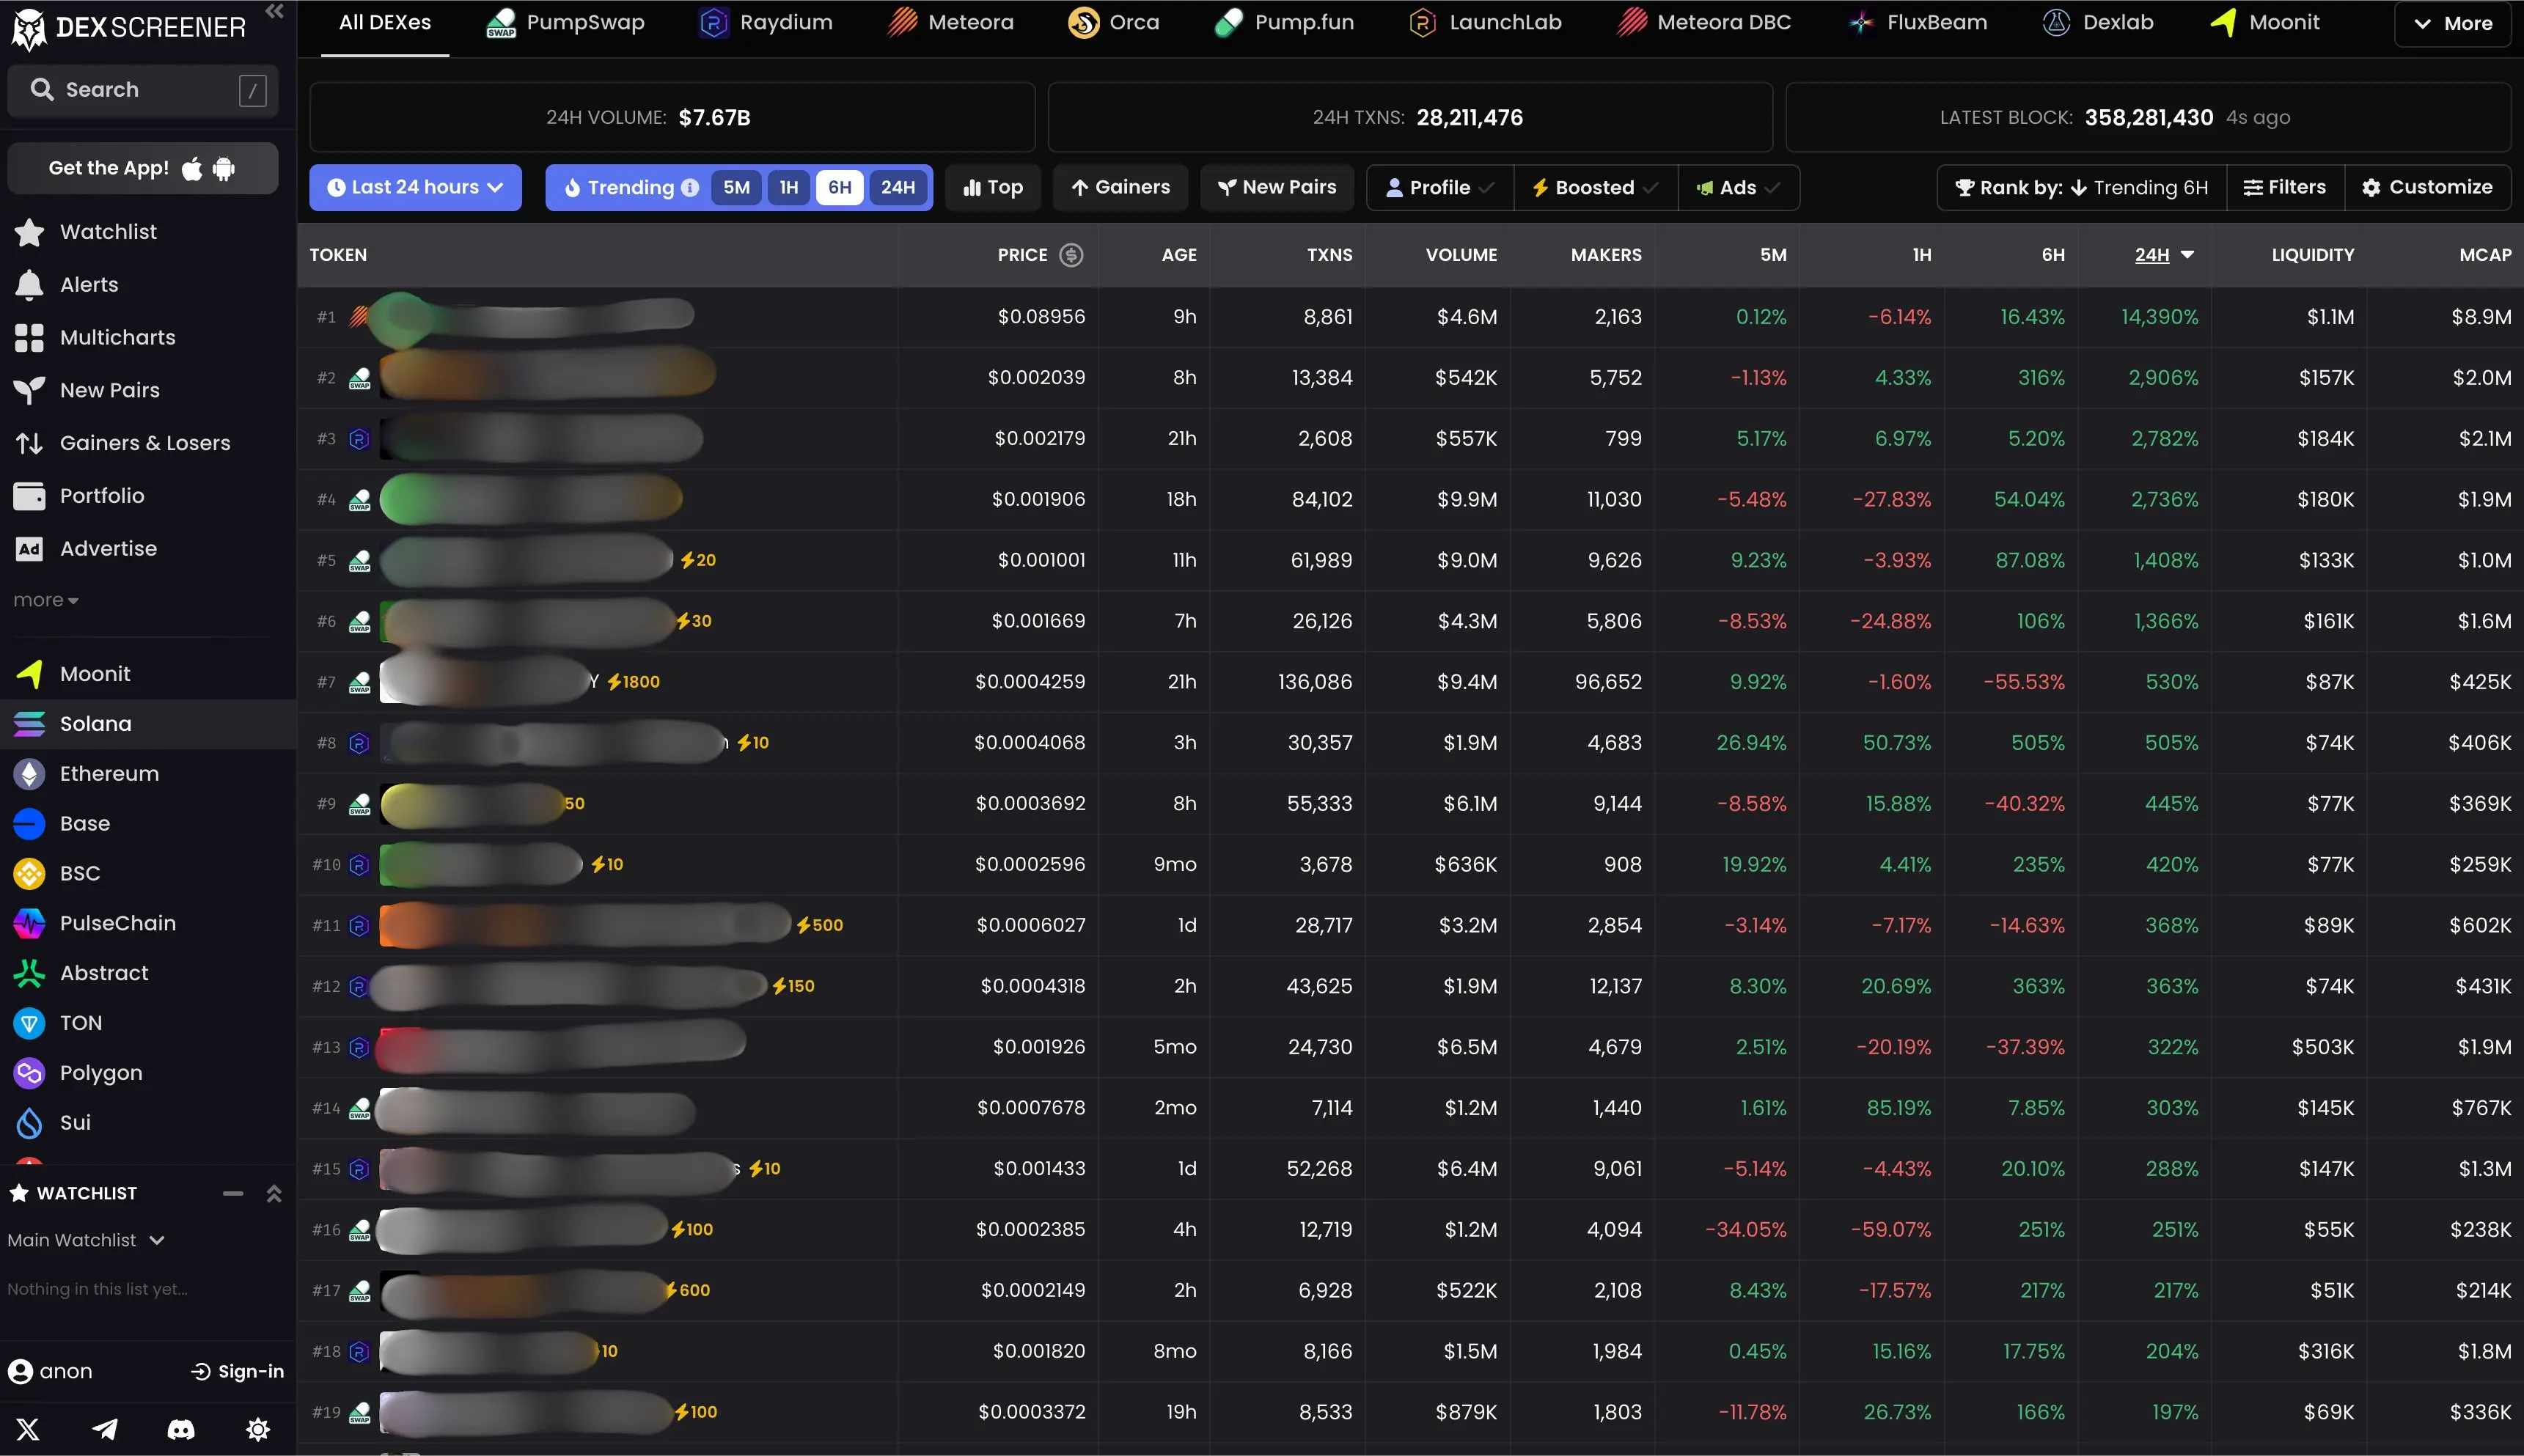Sort by the 24H column header
The width and height of the screenshot is (2524, 1456).
[2164, 255]
